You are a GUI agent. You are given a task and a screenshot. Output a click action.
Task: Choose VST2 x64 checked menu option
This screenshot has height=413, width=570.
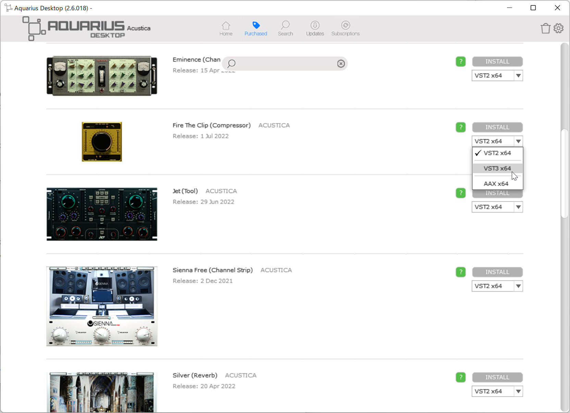click(x=497, y=153)
